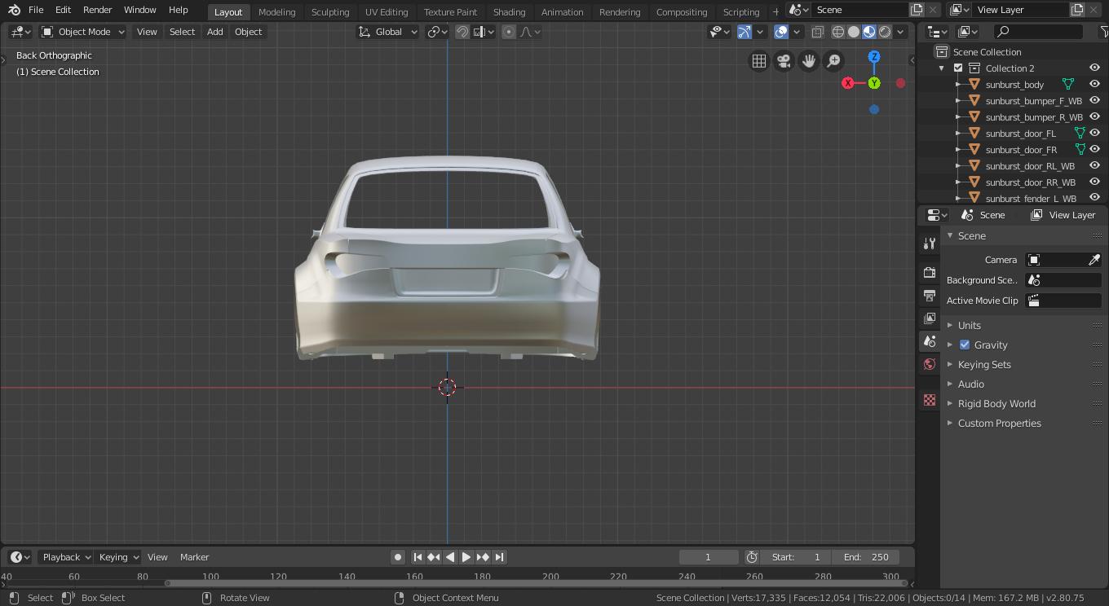Open Keying dropdown in timeline
The image size is (1109, 606).
[x=118, y=557]
